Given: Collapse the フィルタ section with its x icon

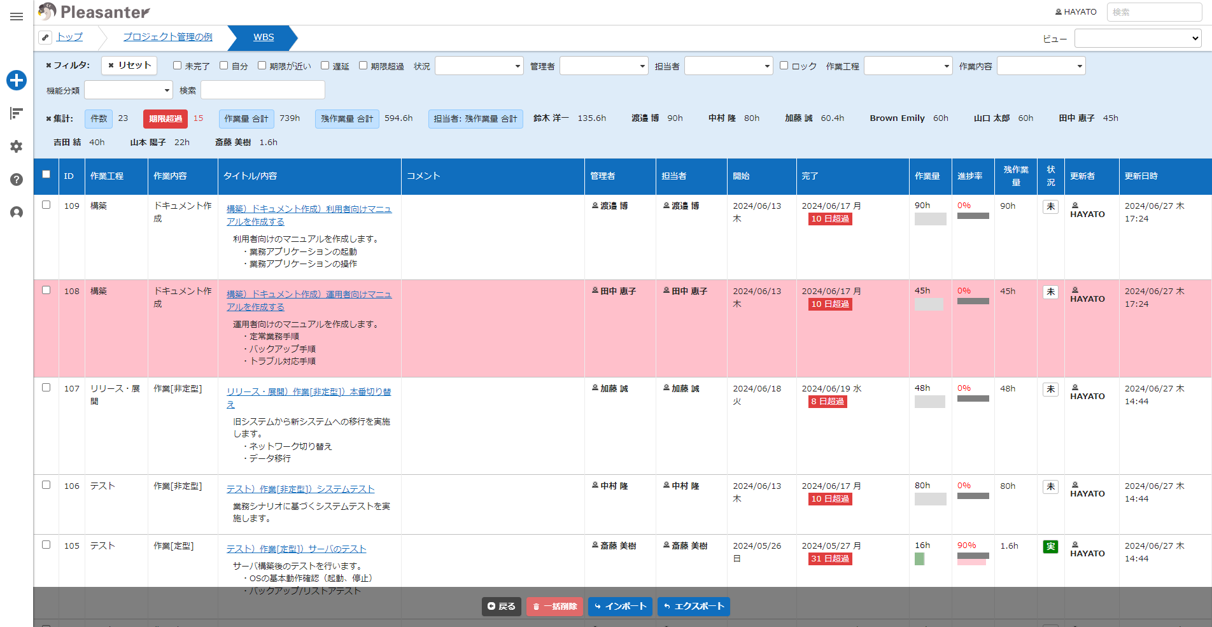Looking at the screenshot, I should [48, 66].
